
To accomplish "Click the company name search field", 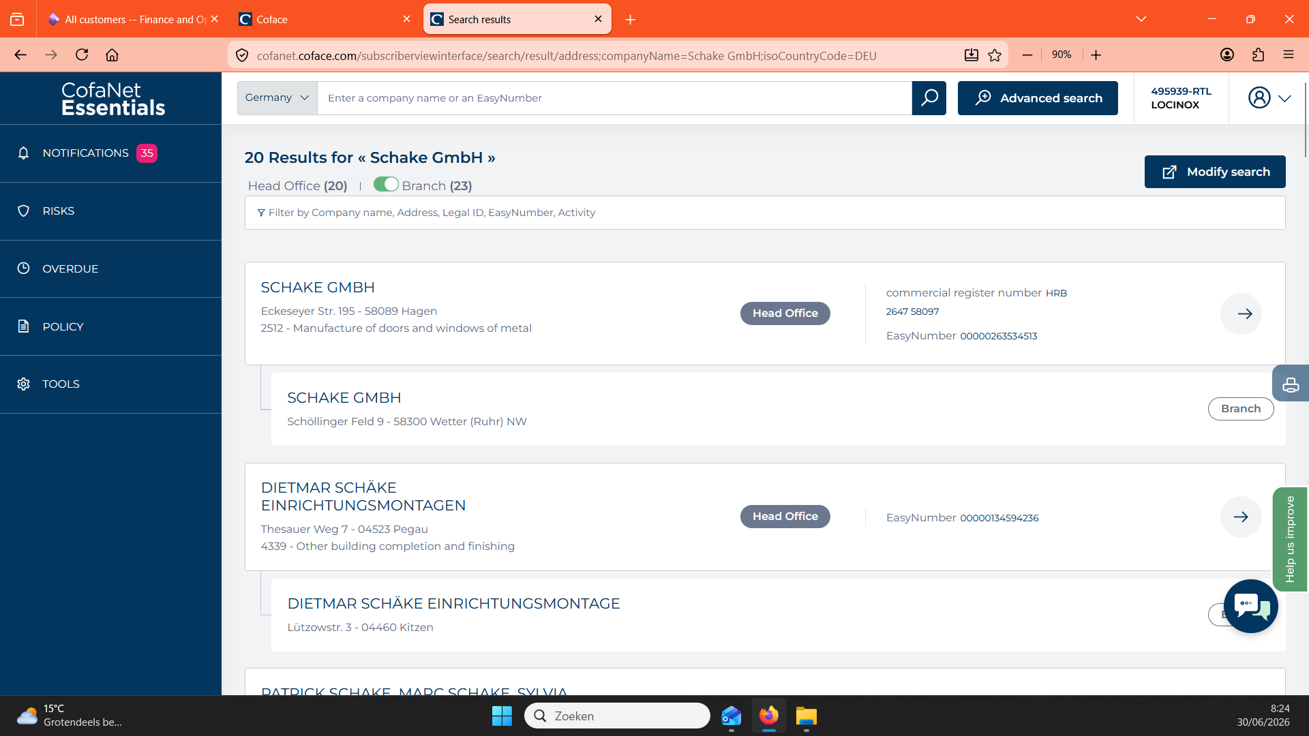I will [x=614, y=98].
